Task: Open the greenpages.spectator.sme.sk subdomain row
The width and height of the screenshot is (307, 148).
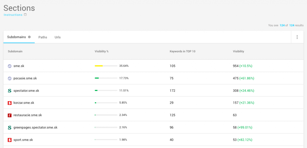Action: [153, 127]
